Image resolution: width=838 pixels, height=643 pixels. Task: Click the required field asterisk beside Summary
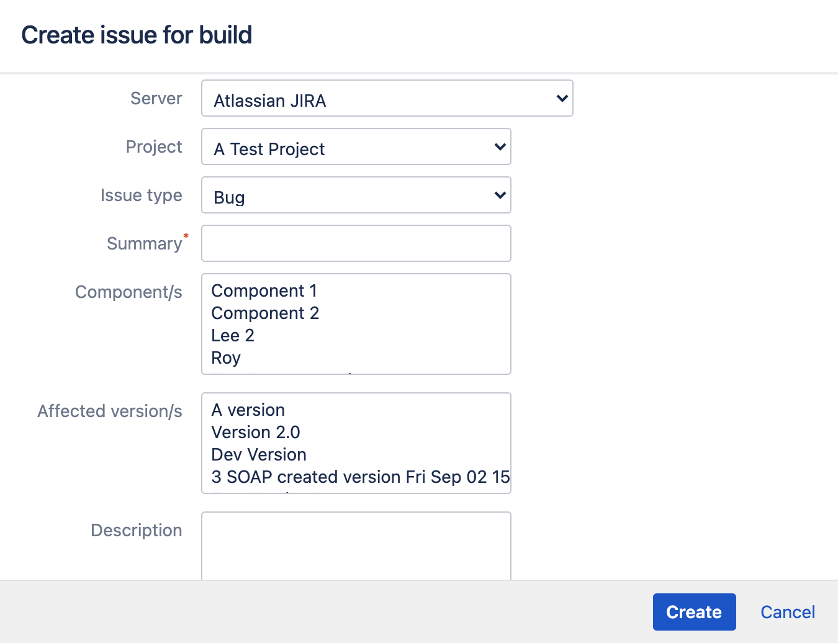point(186,236)
